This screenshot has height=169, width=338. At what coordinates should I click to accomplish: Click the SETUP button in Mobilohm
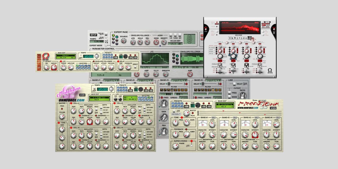[82, 95]
